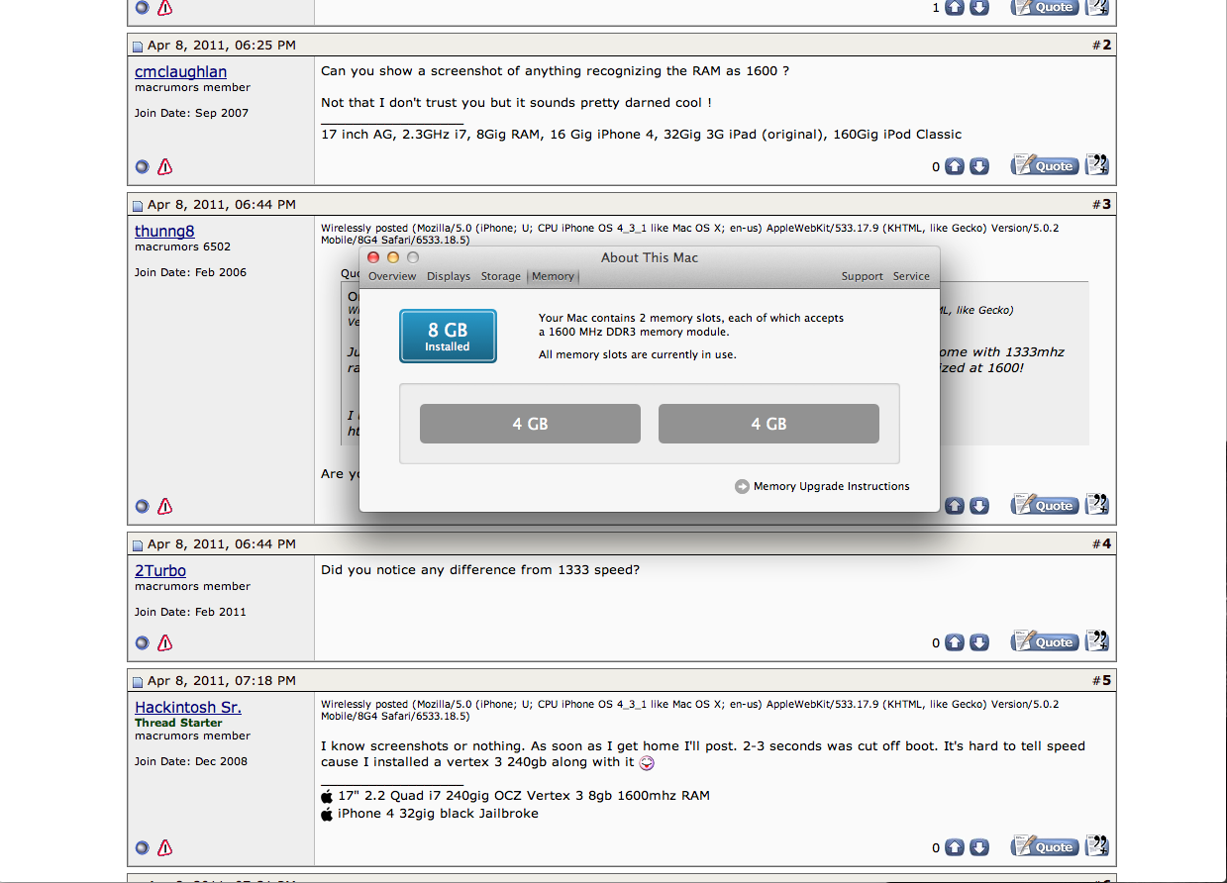Open the Storage tab in About This Mac
Screen dimensions: 1227x883
click(x=501, y=276)
